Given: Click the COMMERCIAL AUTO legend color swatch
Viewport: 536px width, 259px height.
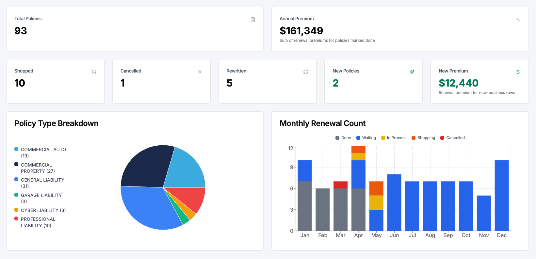Looking at the screenshot, I should point(16,149).
